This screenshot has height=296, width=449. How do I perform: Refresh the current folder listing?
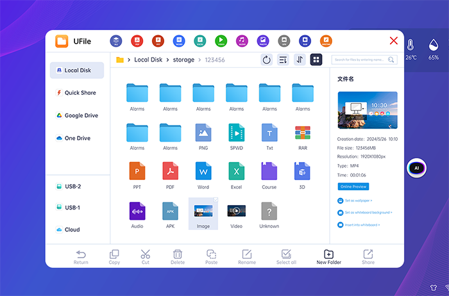267,60
